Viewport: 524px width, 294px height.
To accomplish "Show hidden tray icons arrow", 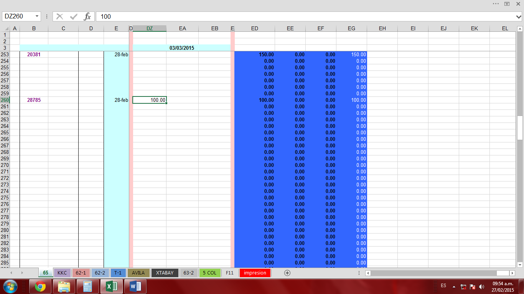I will tap(454, 286).
